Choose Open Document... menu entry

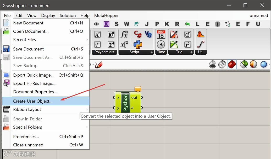[46, 31]
